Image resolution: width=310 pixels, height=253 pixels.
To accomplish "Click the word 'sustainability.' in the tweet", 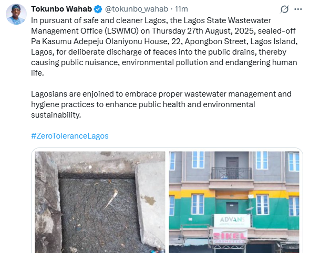I will click(56, 115).
